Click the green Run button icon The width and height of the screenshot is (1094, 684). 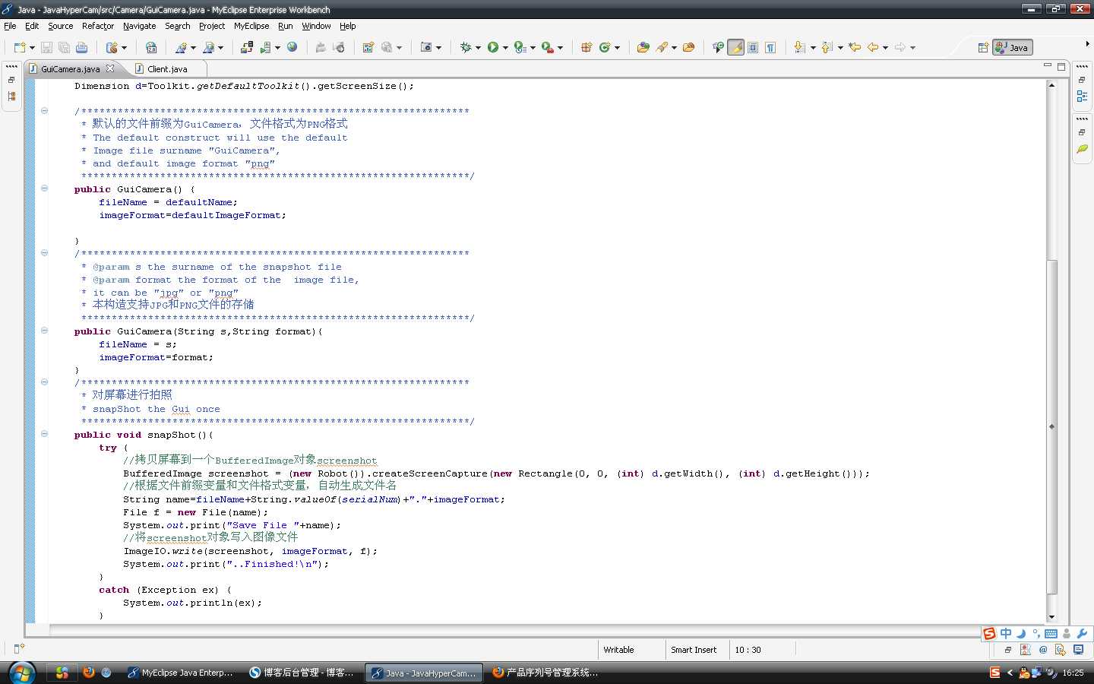point(493,47)
